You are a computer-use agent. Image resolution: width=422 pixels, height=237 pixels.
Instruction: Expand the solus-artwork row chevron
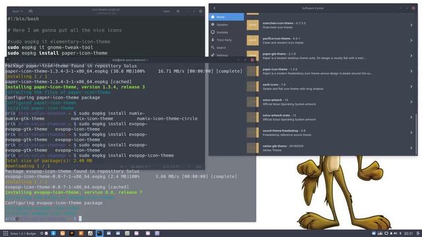pyautogui.click(x=411, y=102)
